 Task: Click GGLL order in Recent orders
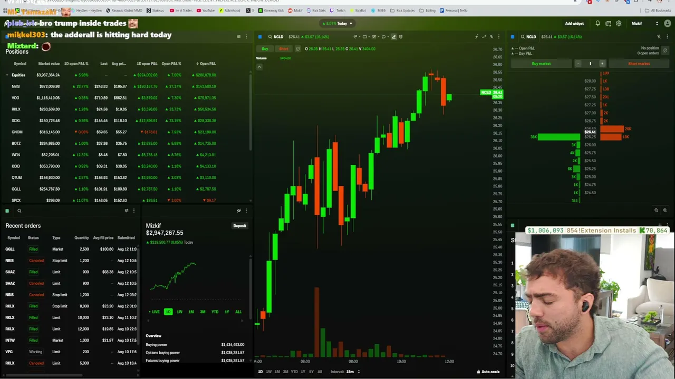point(70,249)
